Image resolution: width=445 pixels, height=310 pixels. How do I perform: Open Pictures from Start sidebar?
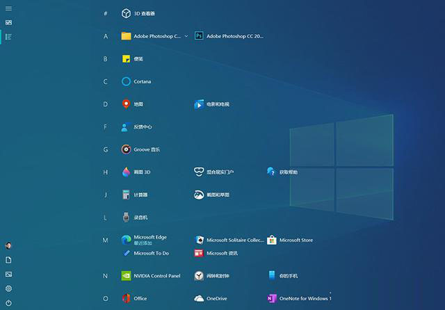pos(8,275)
